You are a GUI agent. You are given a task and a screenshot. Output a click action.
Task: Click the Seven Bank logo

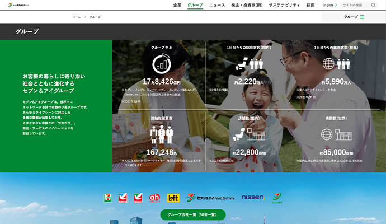tap(276, 198)
